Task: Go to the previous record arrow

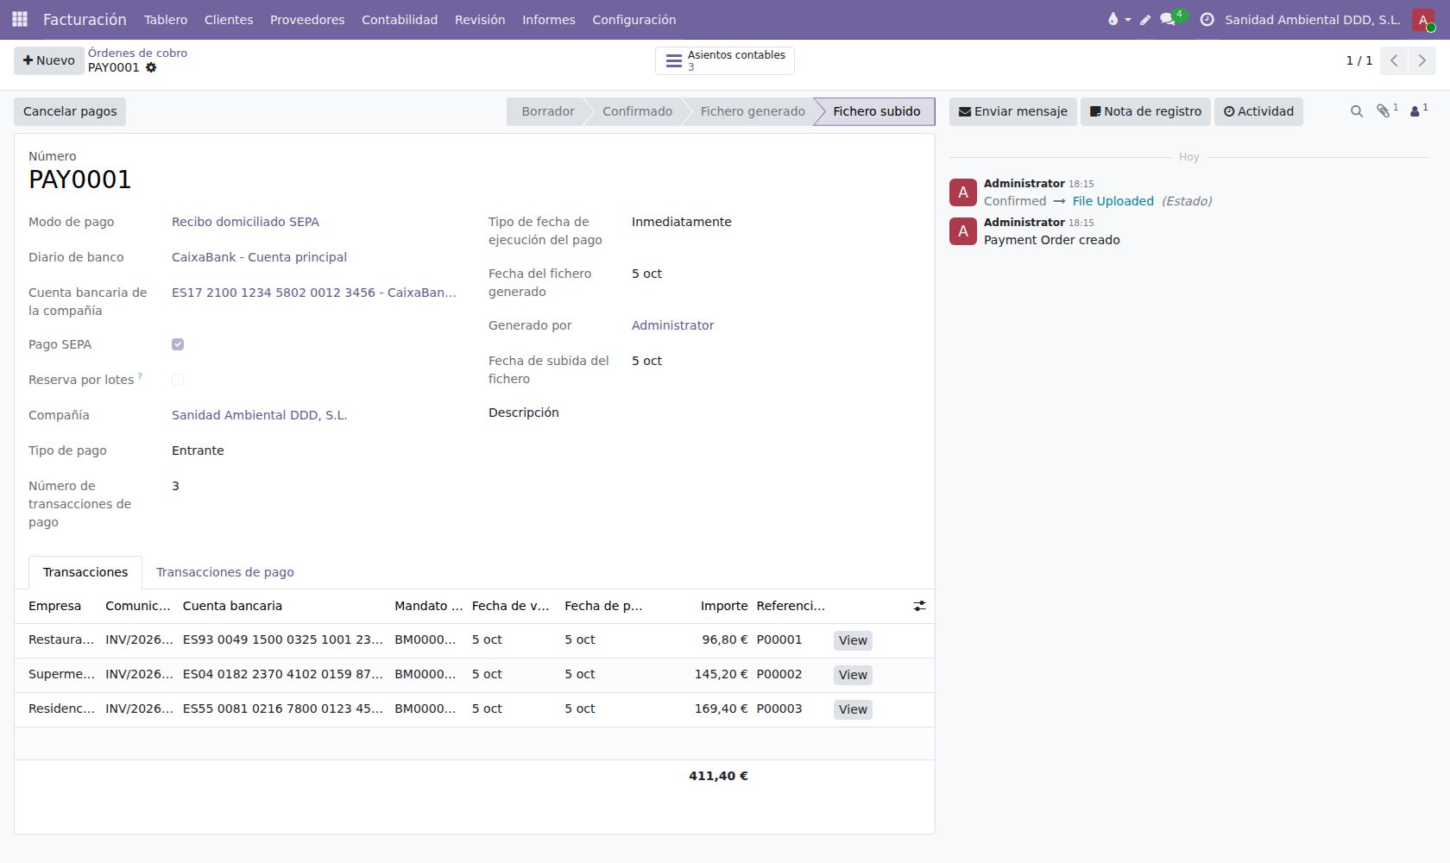Action: pyautogui.click(x=1394, y=60)
